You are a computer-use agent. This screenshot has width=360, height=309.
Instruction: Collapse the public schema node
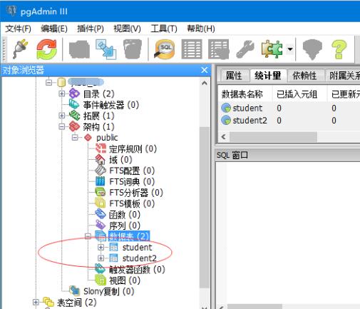pos(75,138)
